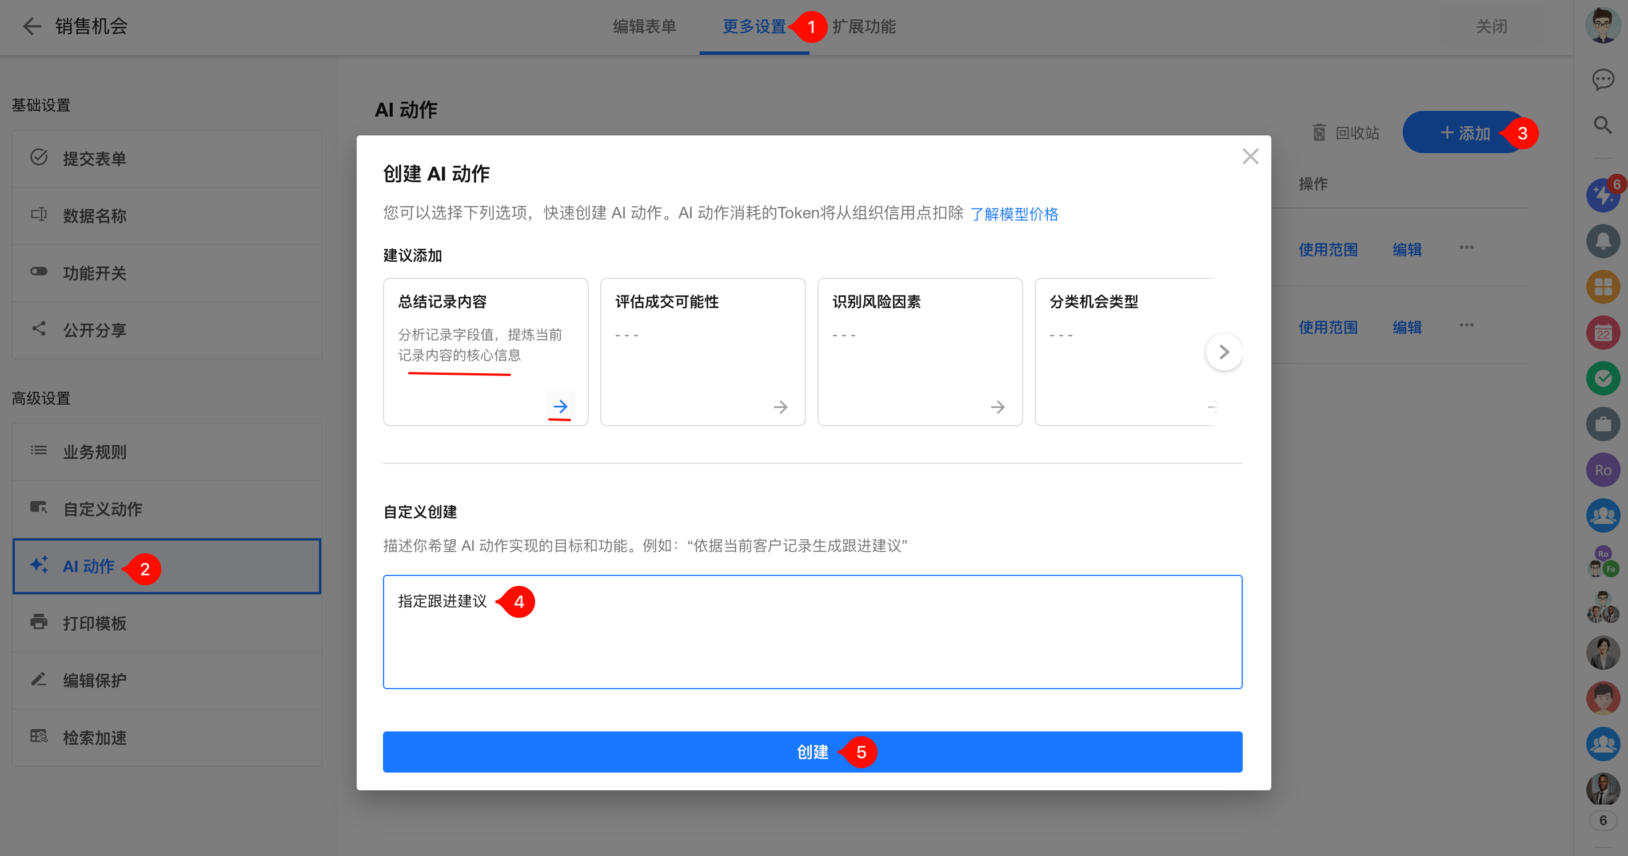
Task: Open the notification bell icon
Action: [x=1602, y=241]
